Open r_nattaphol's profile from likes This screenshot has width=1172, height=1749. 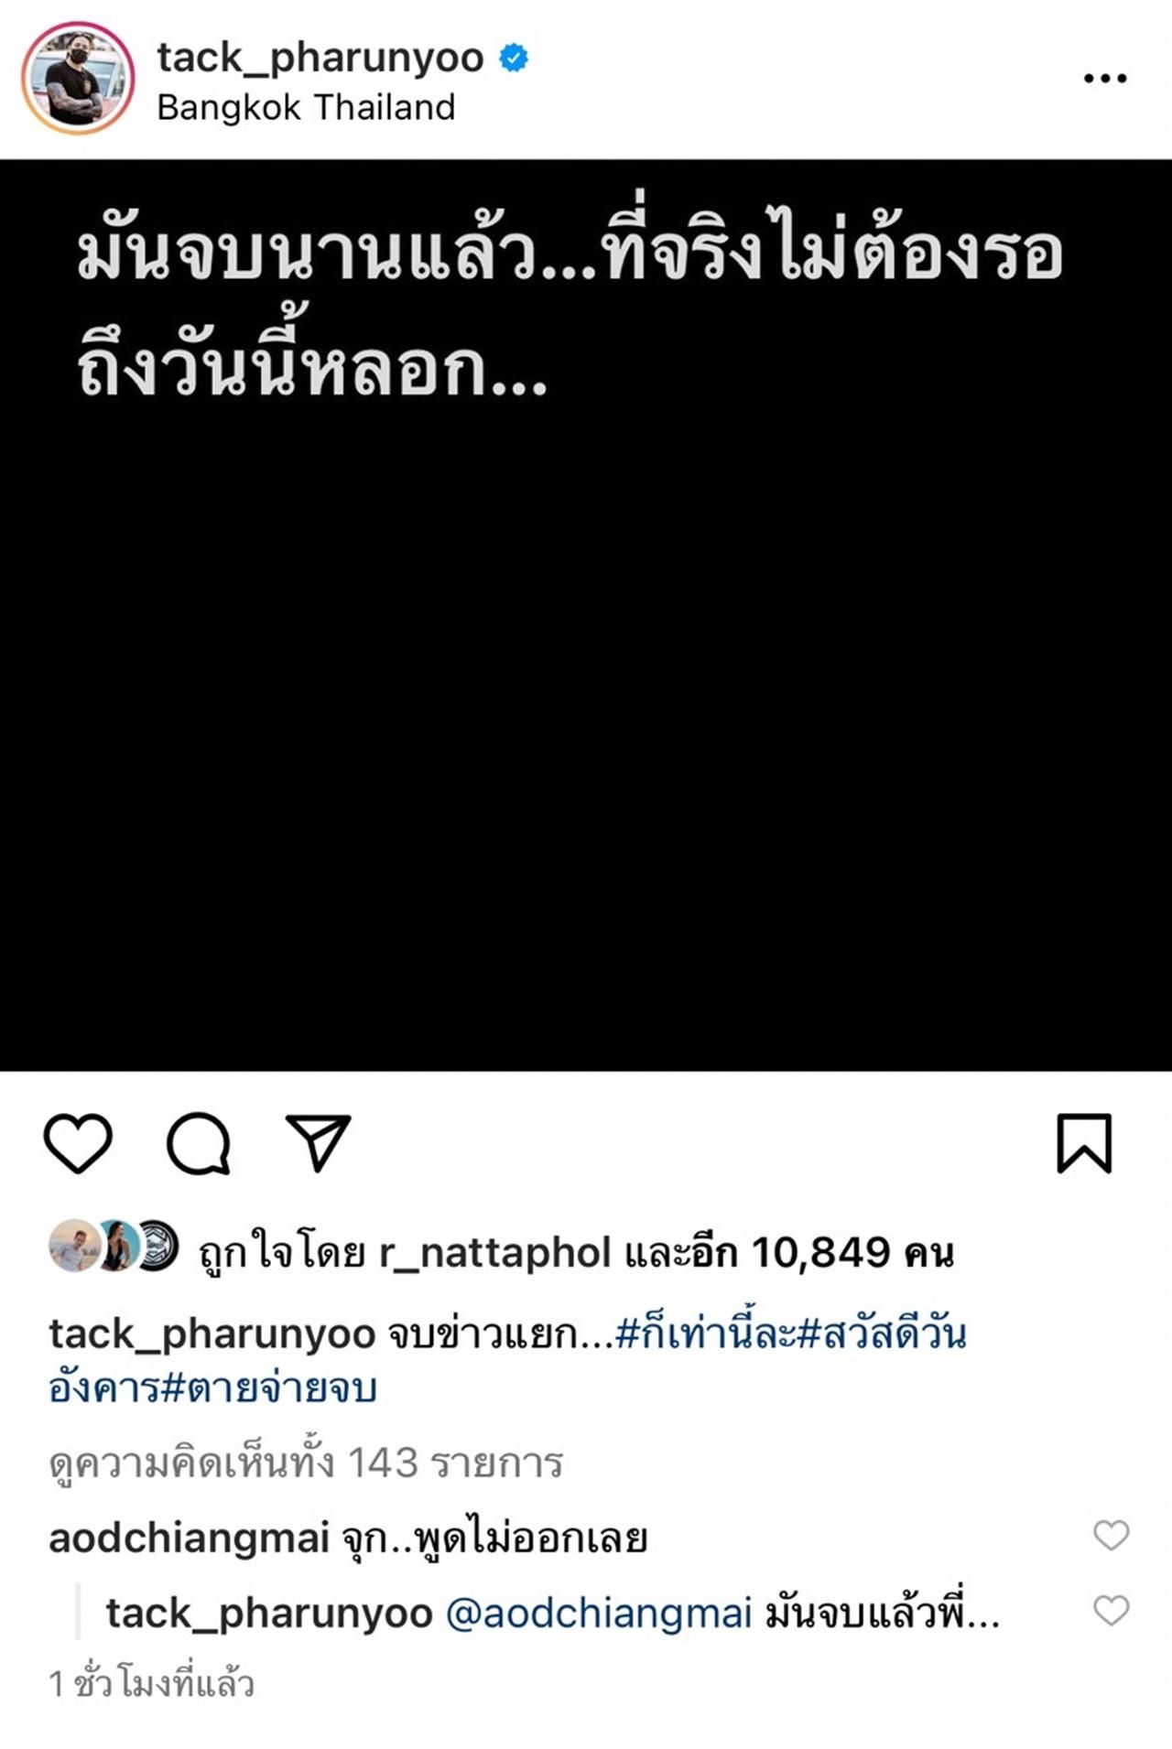494,1253
